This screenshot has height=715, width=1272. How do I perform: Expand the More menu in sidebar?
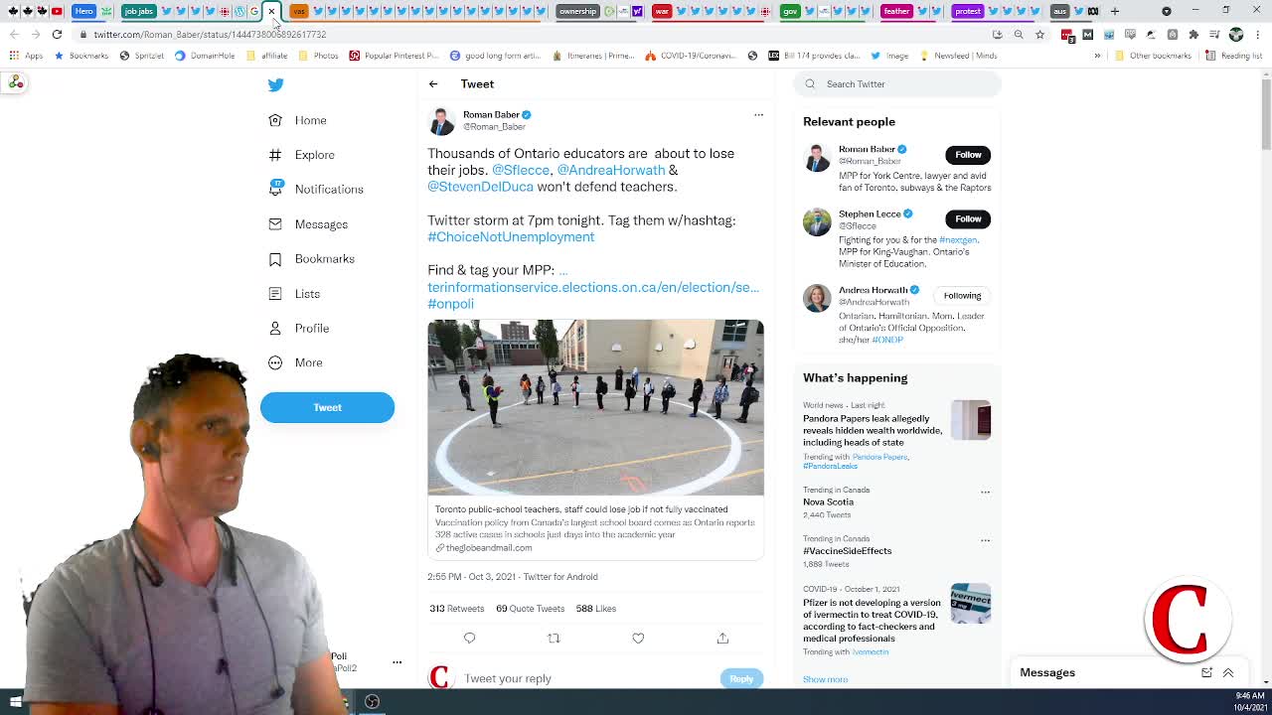(295, 362)
